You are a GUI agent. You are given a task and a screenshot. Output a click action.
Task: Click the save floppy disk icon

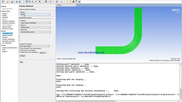click(12, 2)
